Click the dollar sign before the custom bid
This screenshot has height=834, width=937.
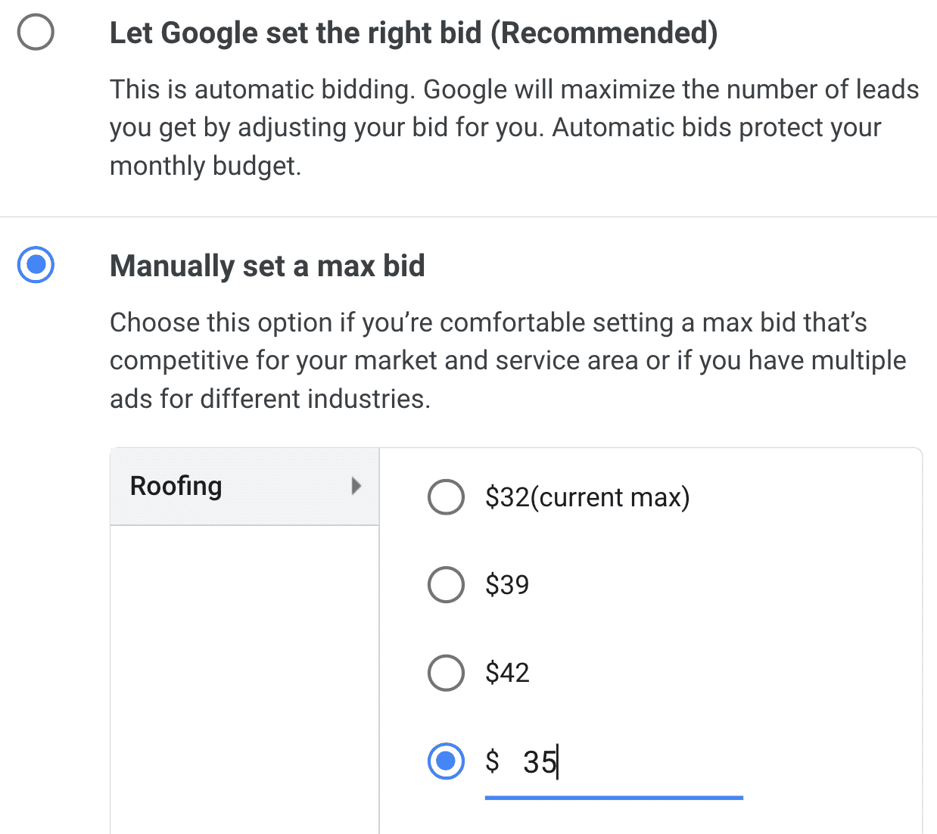[x=493, y=761]
